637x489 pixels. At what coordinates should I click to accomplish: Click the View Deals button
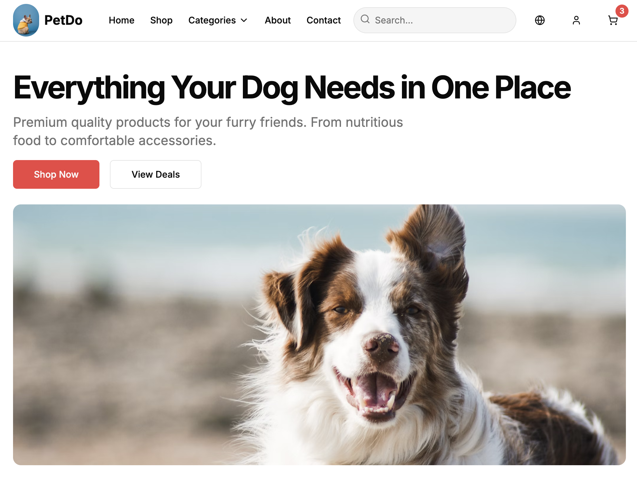tap(156, 174)
